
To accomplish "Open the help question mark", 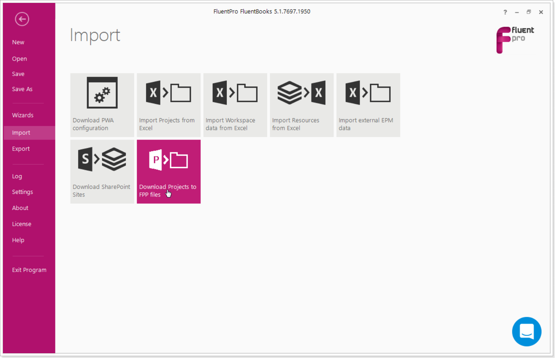I will 505,12.
